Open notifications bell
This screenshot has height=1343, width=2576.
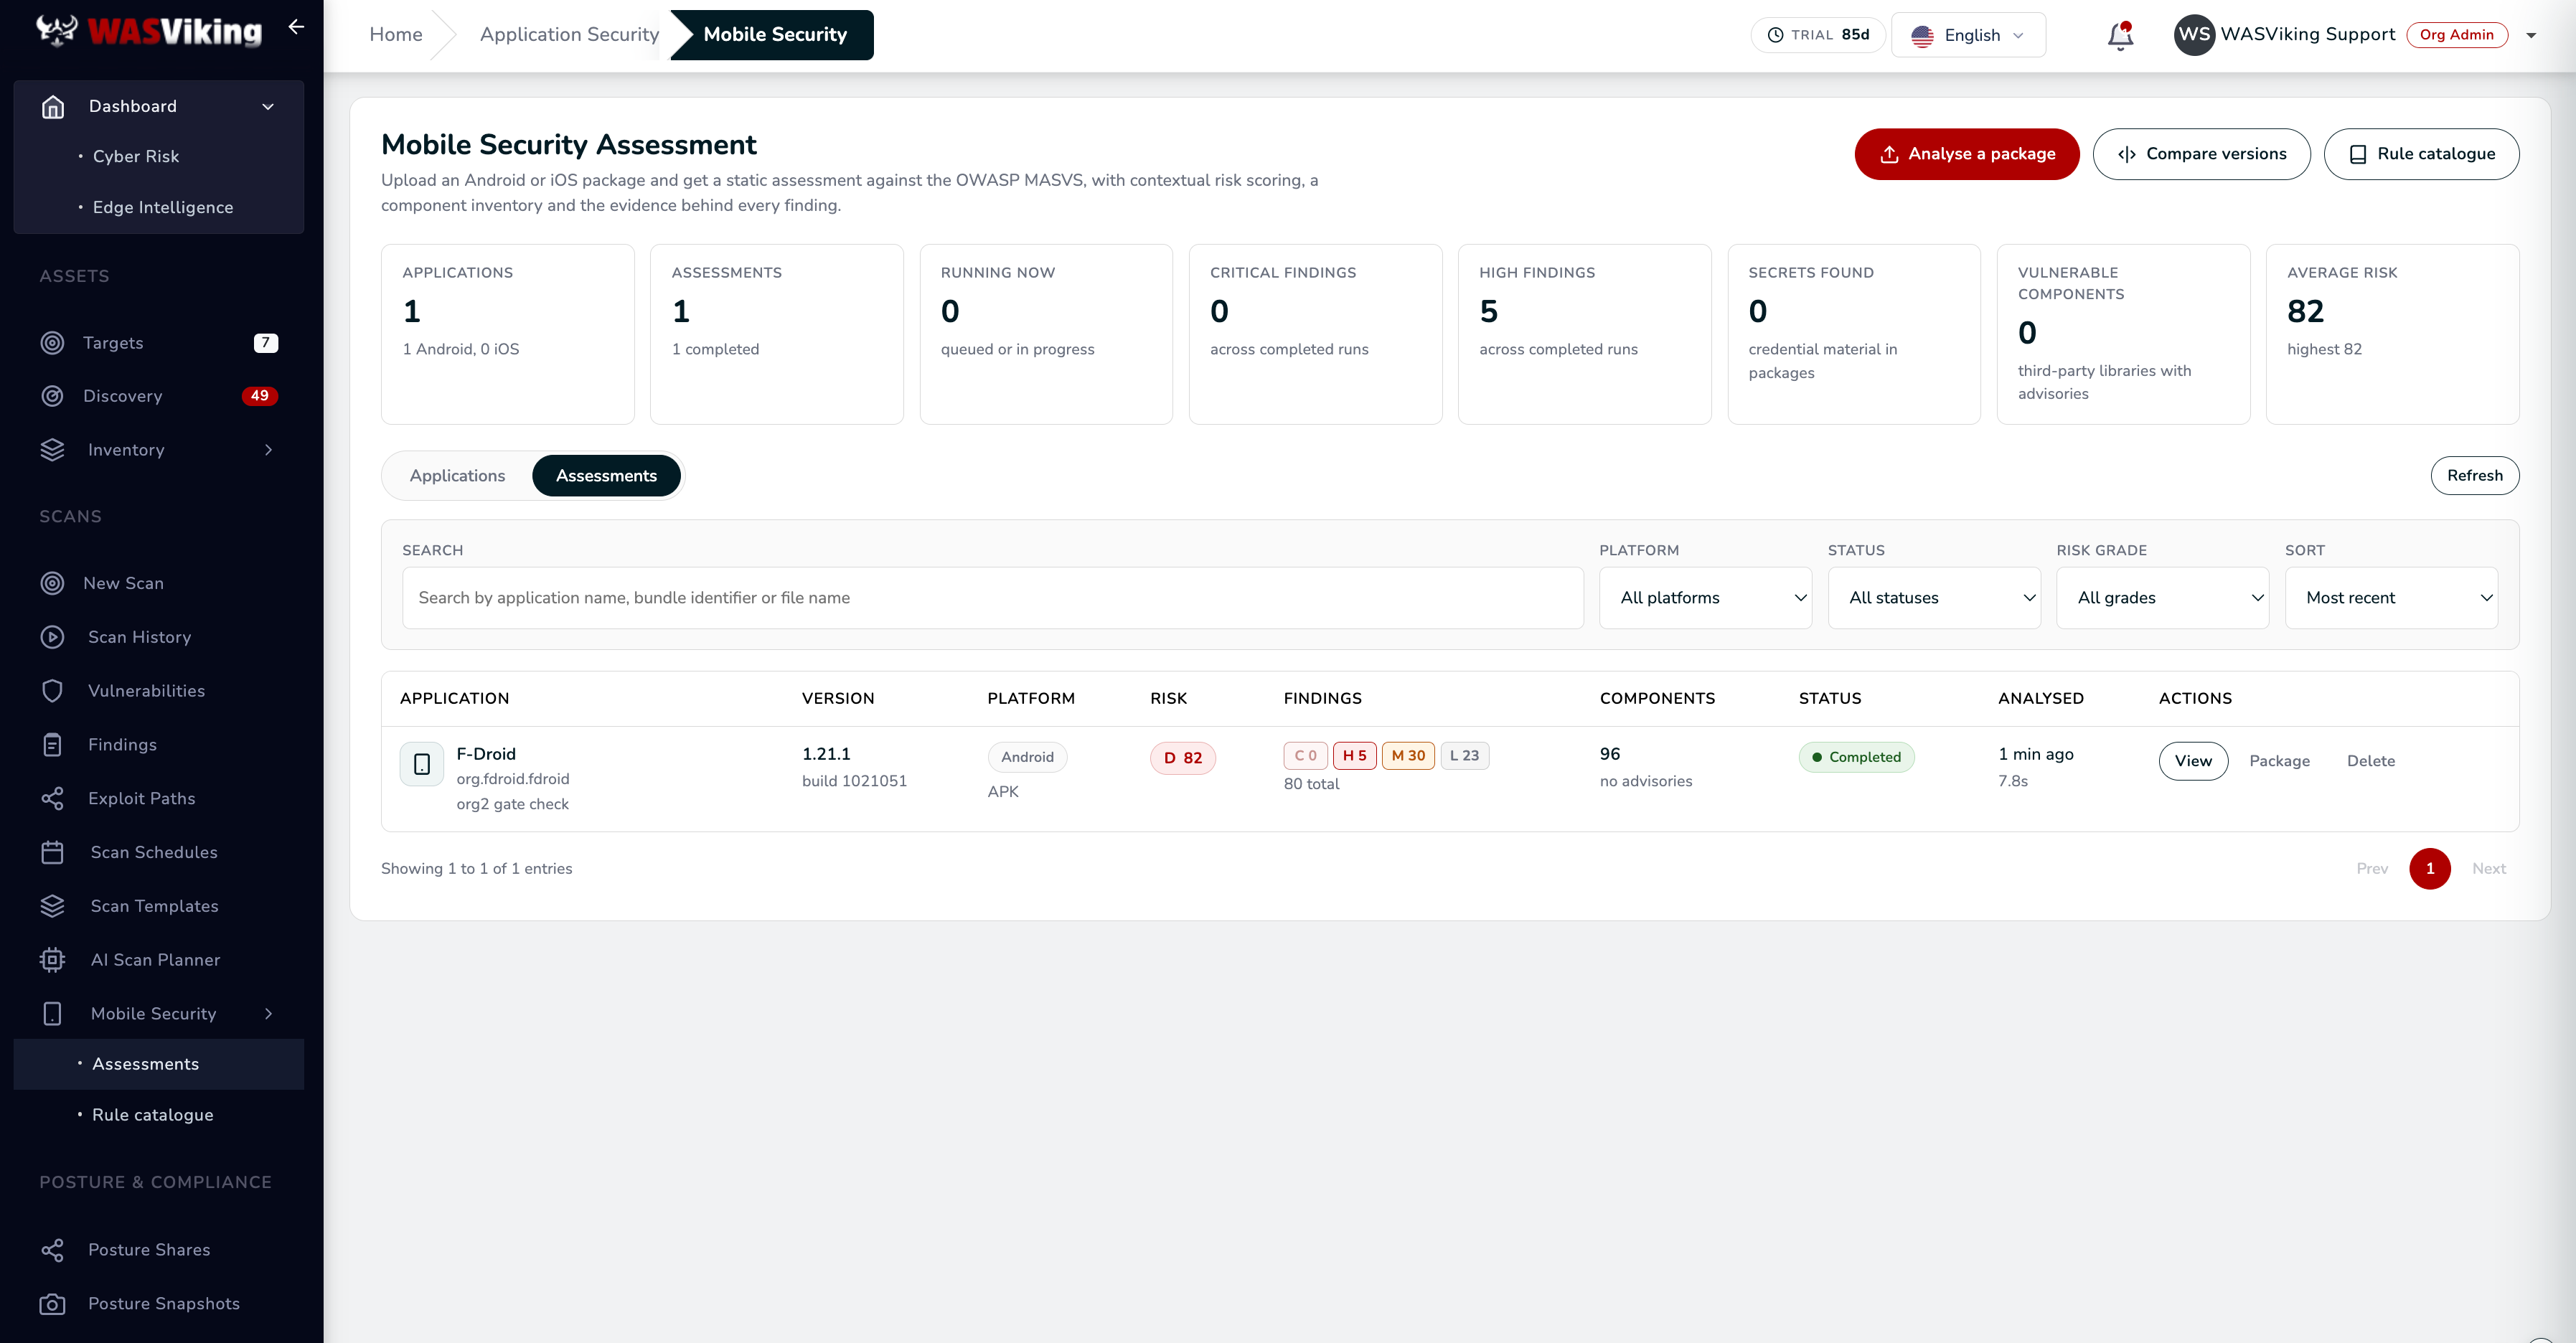(x=2120, y=36)
